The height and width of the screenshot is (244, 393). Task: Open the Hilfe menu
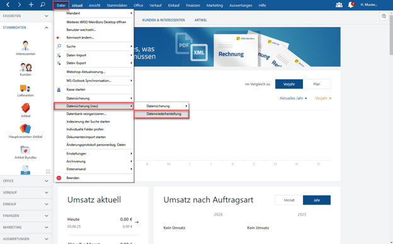click(262, 5)
